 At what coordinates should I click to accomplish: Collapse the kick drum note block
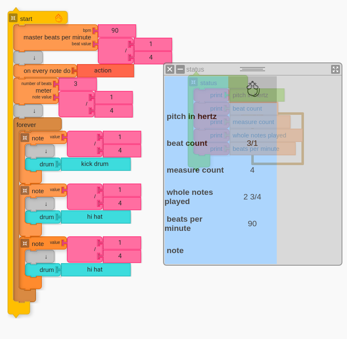click(25, 138)
